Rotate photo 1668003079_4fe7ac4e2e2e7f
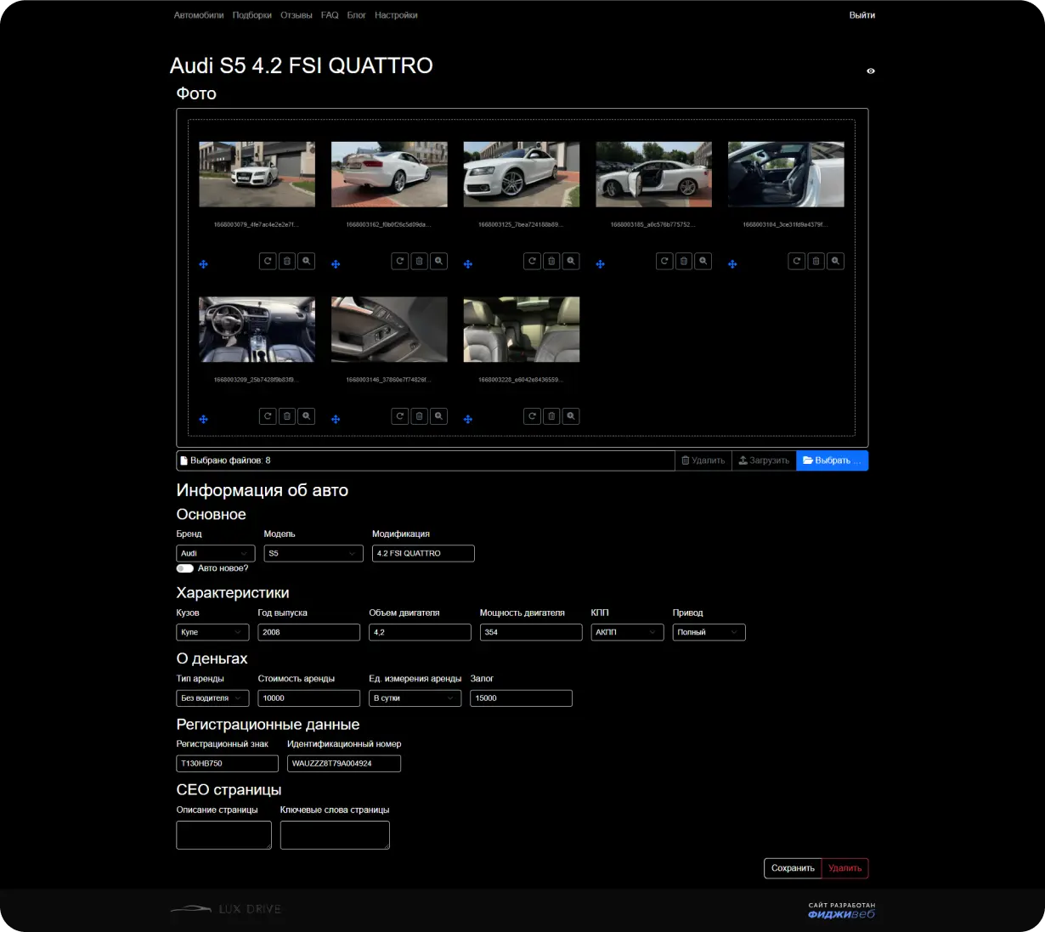This screenshot has width=1045, height=932. (x=268, y=261)
